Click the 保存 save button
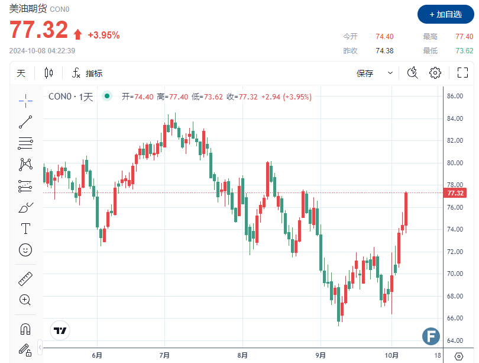 [365, 73]
